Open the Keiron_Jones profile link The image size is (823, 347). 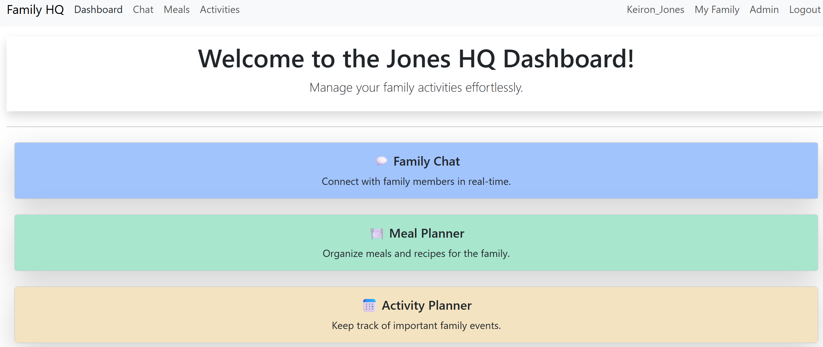pos(655,9)
